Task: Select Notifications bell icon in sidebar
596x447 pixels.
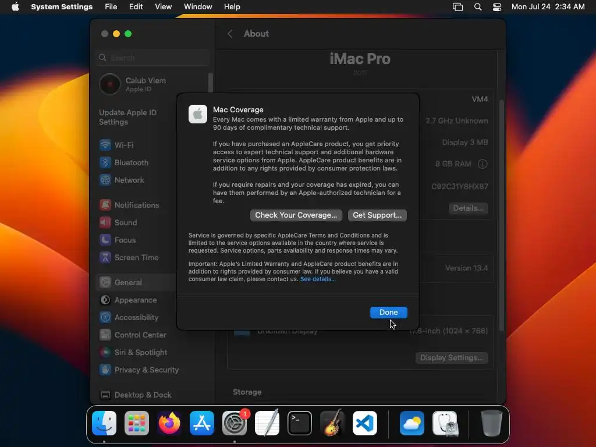Action: tap(105, 205)
